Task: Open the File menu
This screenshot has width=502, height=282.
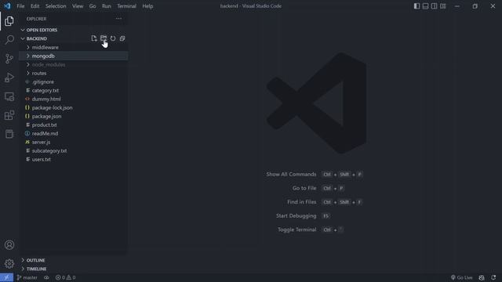Action: [x=20, y=6]
